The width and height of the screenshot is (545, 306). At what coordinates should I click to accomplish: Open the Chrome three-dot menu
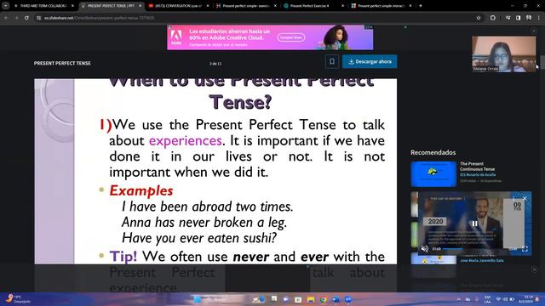tap(539, 18)
